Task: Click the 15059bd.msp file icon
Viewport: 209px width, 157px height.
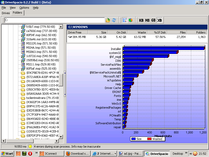Action: [x=23, y=60]
